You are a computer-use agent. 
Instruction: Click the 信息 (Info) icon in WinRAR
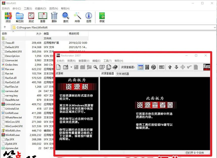89,17
